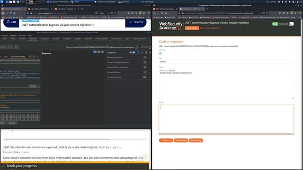Open new tab in left Firefox window
This screenshot has width=303, height=170.
pos(82,9)
